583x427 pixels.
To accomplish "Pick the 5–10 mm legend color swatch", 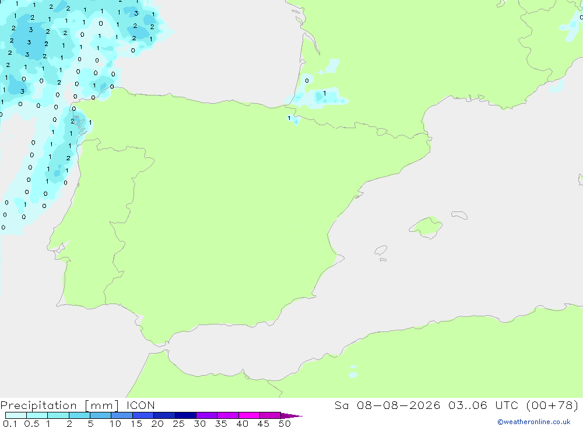I will [x=100, y=415].
